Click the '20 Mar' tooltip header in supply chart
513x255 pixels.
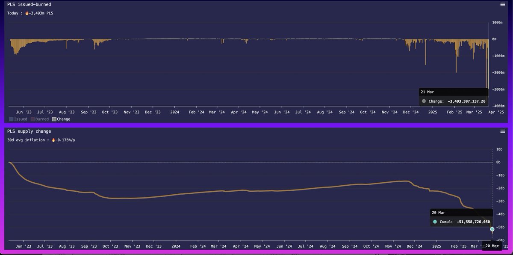(438, 212)
